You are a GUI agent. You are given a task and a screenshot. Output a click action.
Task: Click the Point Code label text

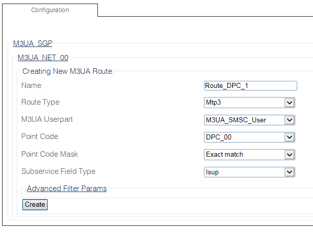[40, 136]
